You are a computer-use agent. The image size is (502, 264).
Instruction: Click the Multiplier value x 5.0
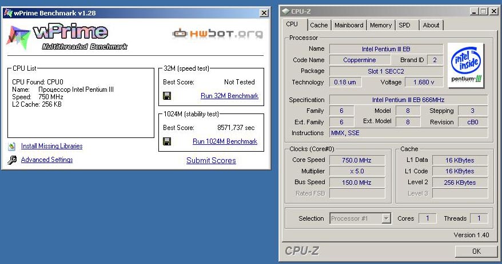(x=357, y=171)
